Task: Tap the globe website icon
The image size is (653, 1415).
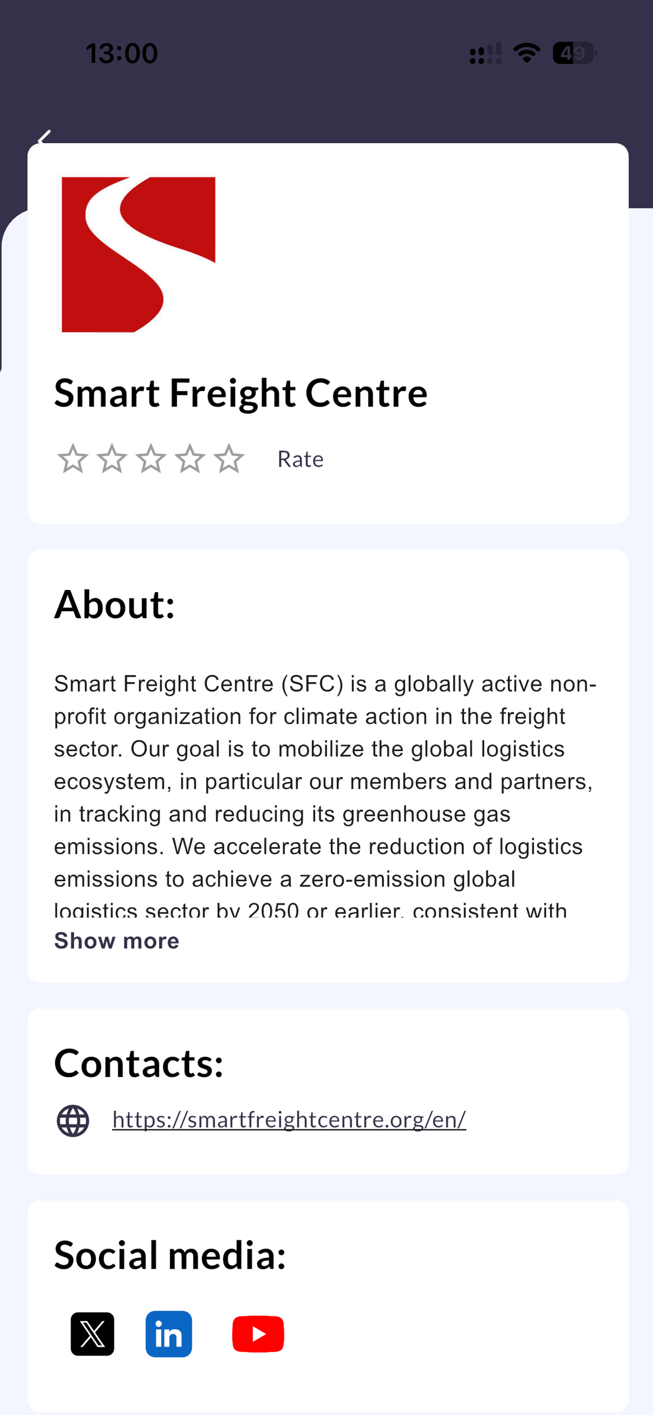Action: pyautogui.click(x=73, y=1121)
